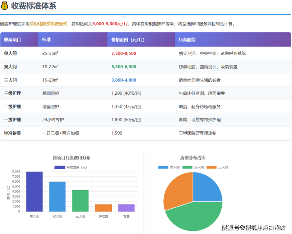The image size is (292, 234).
Task: Click the green 5,500-6,500 price text
Action: pyautogui.click(x=124, y=67)
